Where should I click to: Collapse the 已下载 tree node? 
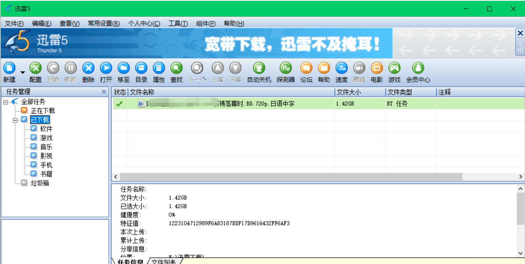tap(15, 120)
